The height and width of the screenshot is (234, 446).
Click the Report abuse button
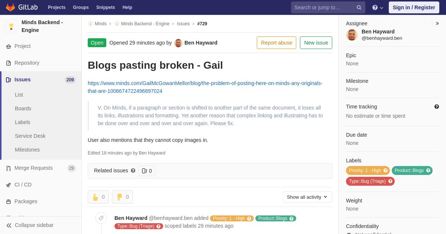[277, 43]
